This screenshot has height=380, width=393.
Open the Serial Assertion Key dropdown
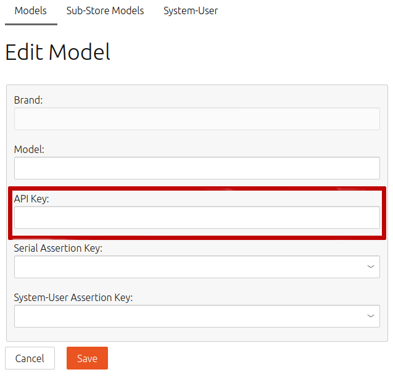[x=197, y=267]
